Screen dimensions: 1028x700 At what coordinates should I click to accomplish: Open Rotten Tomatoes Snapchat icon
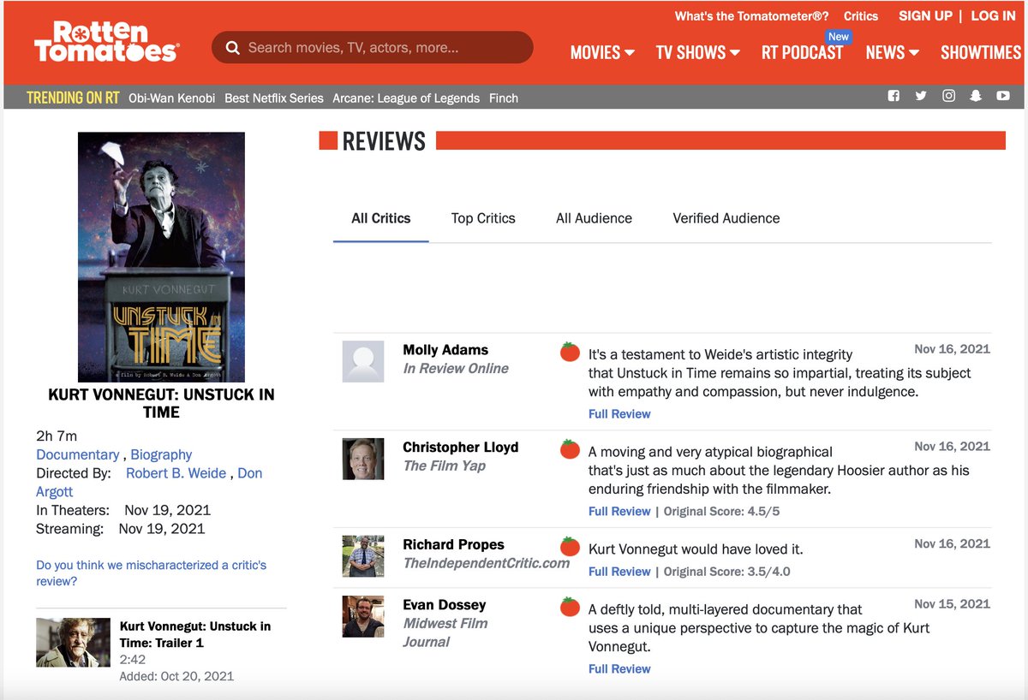click(976, 96)
